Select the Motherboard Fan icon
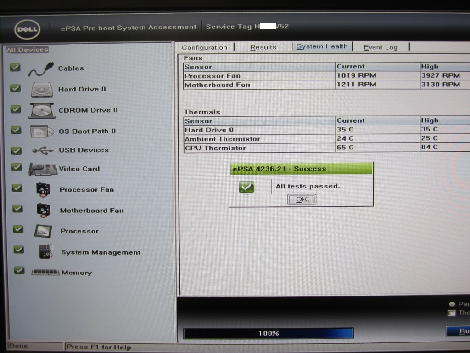This screenshot has width=470, height=353. 44,211
